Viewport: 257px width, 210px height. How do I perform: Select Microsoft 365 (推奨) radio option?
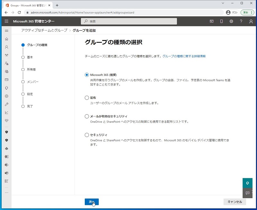point(87,75)
